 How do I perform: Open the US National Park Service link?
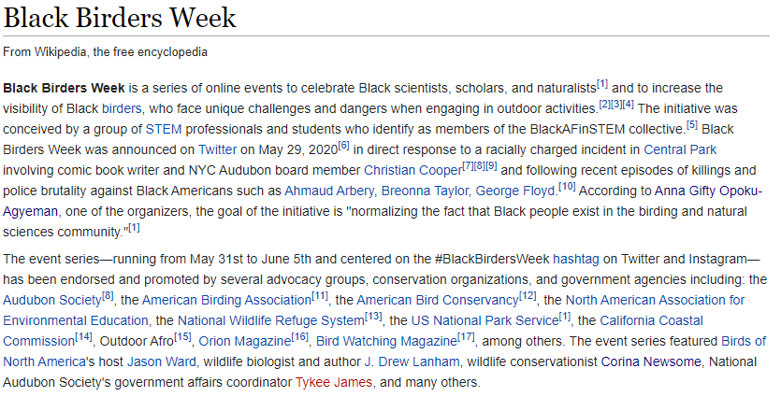coord(485,321)
